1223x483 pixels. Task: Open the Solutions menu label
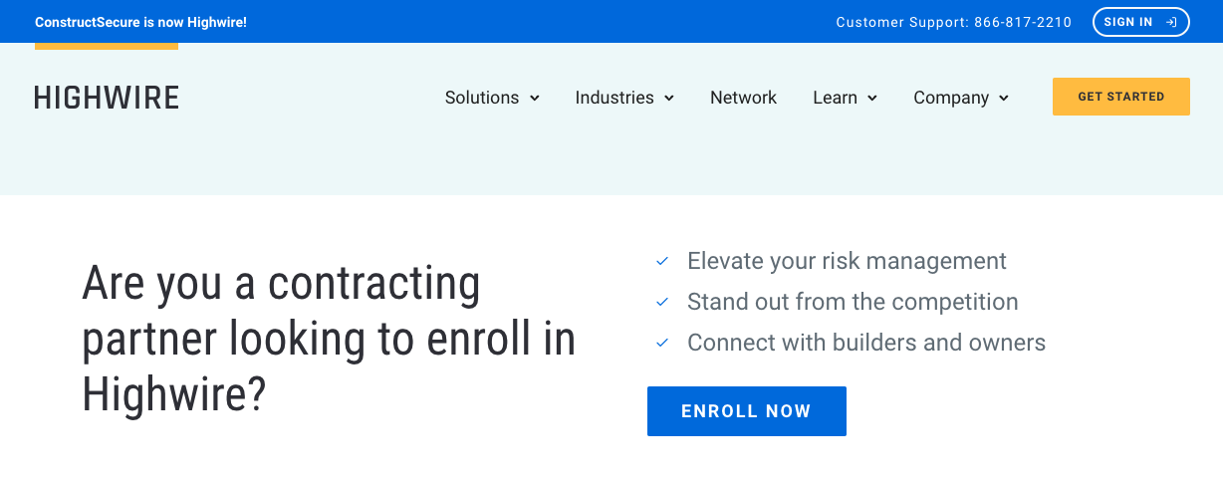482,98
